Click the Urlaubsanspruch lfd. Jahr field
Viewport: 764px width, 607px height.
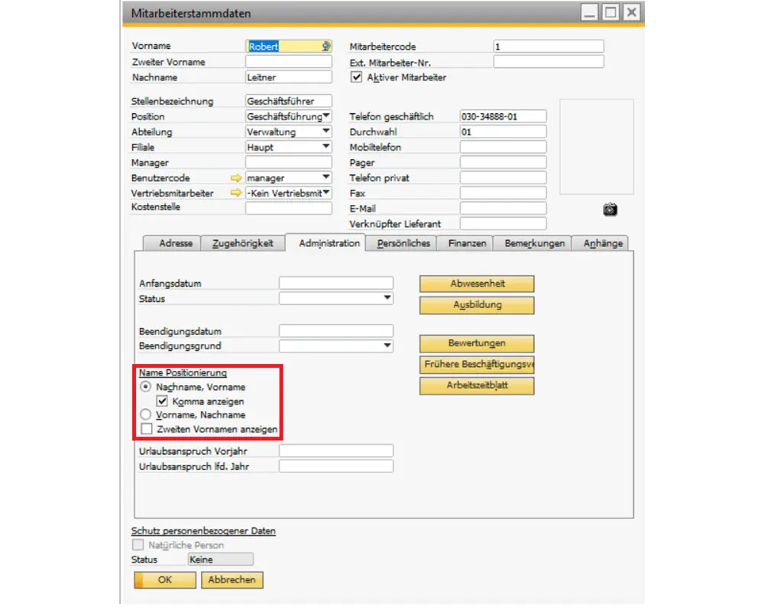(336, 466)
